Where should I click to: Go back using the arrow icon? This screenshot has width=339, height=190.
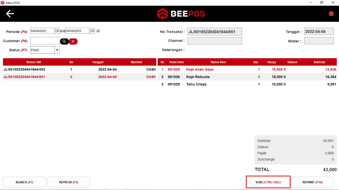(10, 14)
